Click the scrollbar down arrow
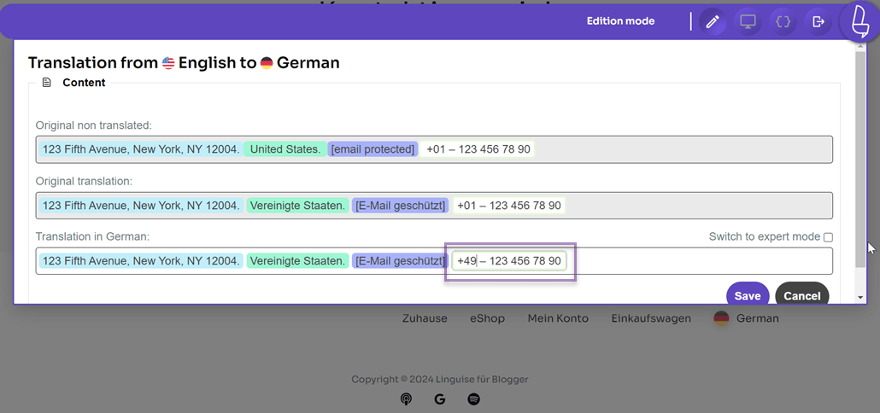This screenshot has height=413, width=880. click(x=860, y=298)
